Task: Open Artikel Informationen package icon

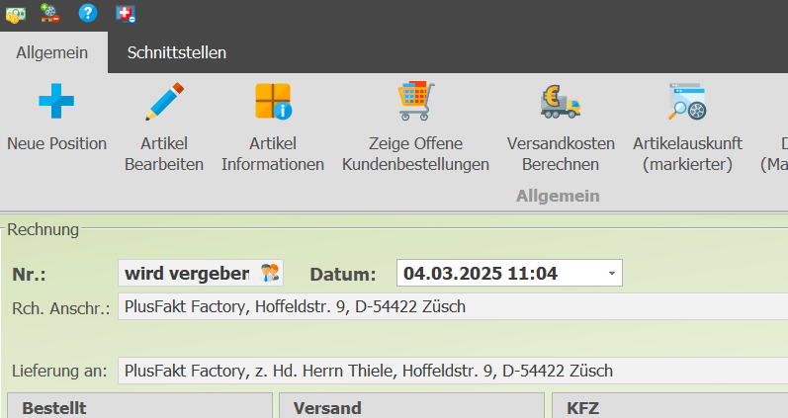Action: coord(273,101)
